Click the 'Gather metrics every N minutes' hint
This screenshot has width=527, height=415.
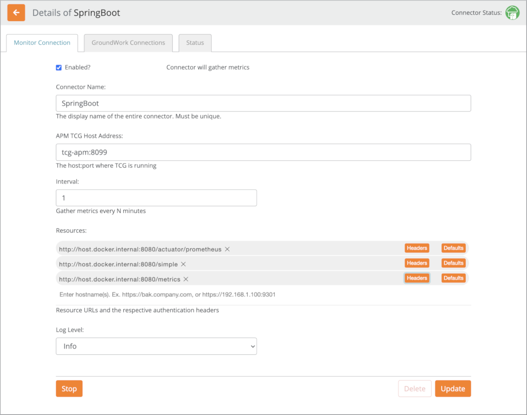pos(101,211)
